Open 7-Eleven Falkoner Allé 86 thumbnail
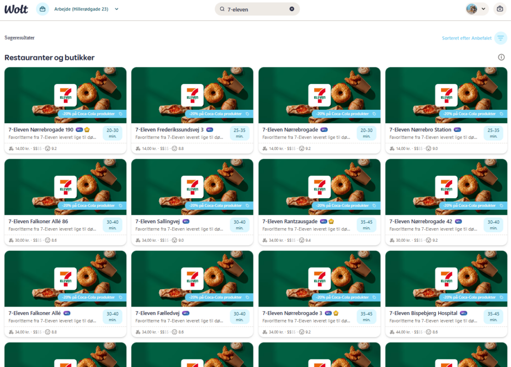Viewport: 511px width, 367px height. pos(65,187)
